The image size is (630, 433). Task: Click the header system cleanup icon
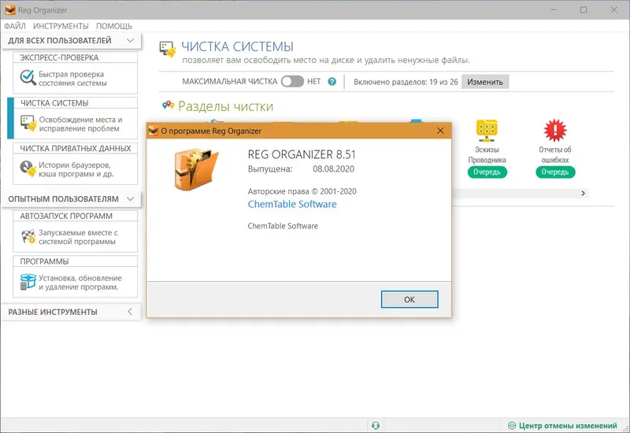[168, 50]
